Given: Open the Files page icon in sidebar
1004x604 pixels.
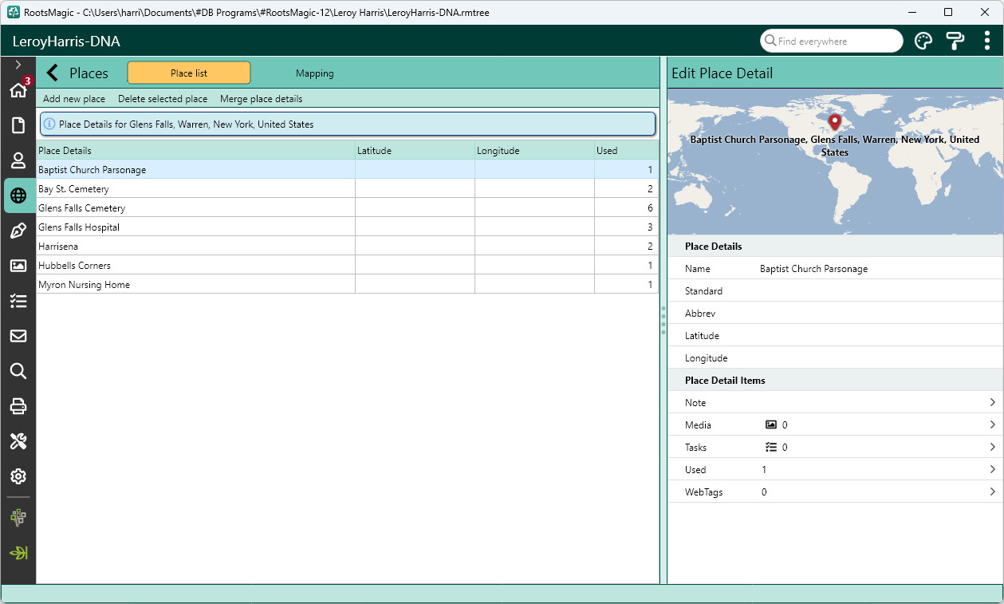Looking at the screenshot, I should point(18,125).
